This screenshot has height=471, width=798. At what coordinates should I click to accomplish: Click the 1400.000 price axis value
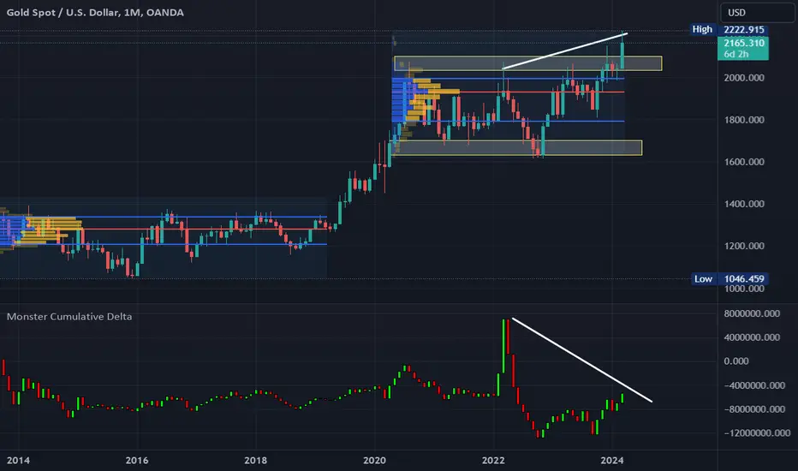743,204
